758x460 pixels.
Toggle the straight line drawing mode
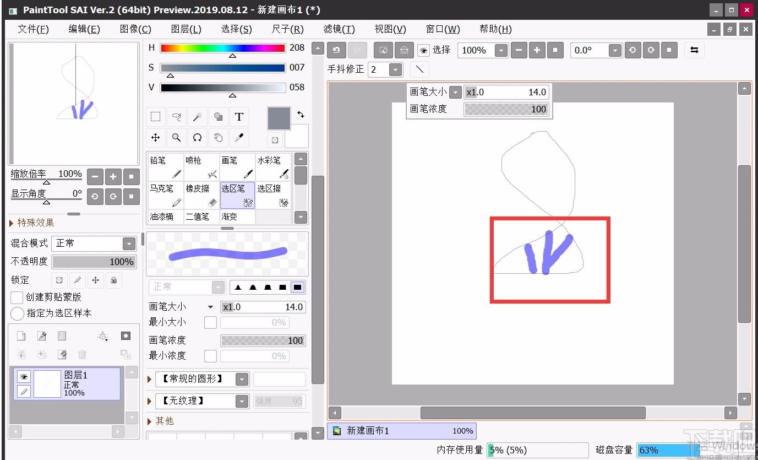coord(419,69)
